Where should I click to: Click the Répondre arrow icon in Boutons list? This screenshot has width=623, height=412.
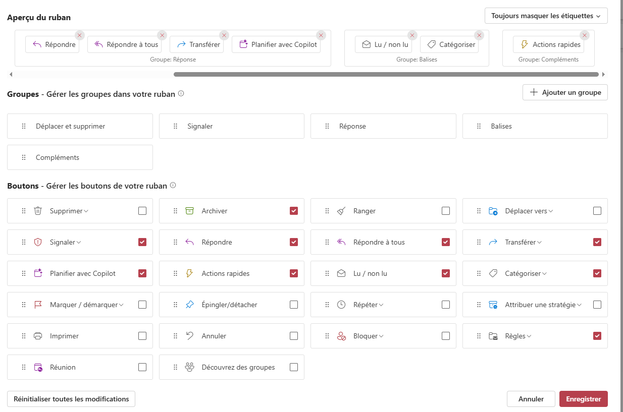pyautogui.click(x=190, y=242)
